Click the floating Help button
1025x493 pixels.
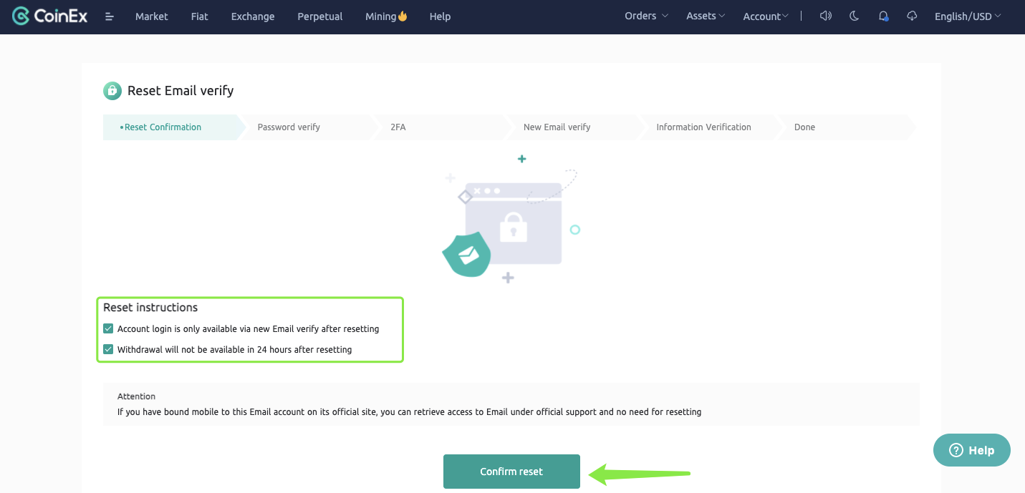coord(971,450)
